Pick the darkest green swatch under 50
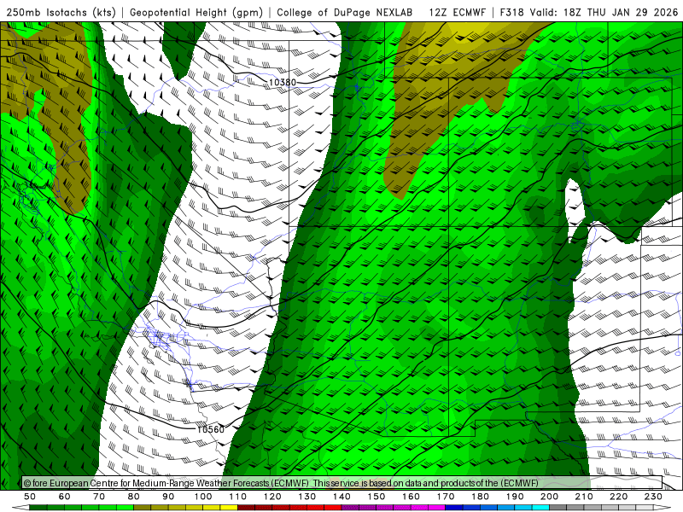The height and width of the screenshot is (512, 683). click(x=38, y=508)
